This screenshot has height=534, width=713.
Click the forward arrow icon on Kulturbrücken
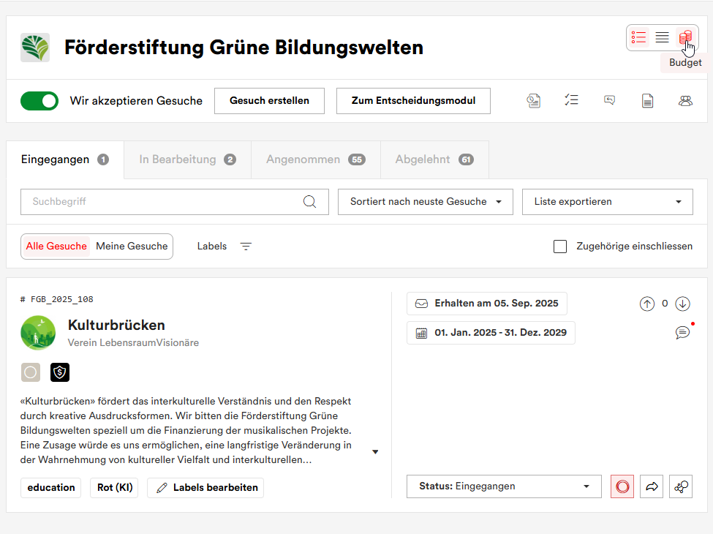652,486
